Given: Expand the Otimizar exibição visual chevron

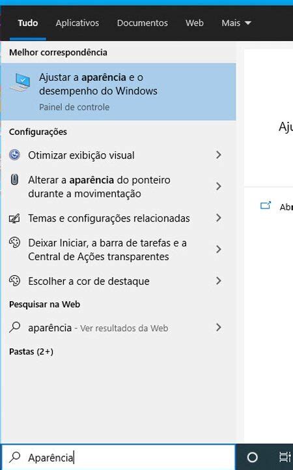Looking at the screenshot, I should [219, 155].
